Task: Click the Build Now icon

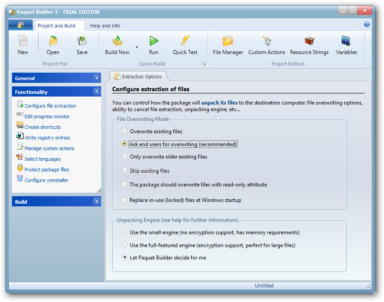Action: [118, 41]
